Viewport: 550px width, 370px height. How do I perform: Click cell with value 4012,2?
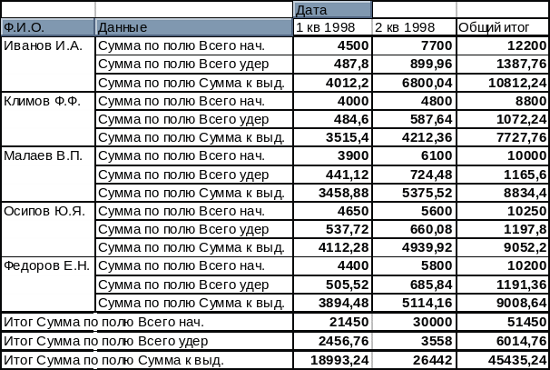[x=332, y=83]
